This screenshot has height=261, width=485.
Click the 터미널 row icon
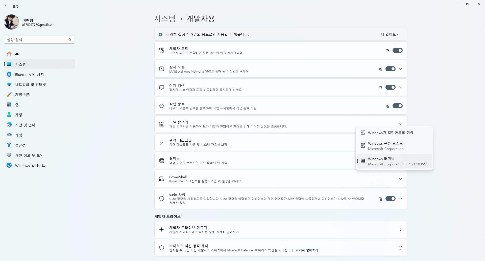click(162, 161)
